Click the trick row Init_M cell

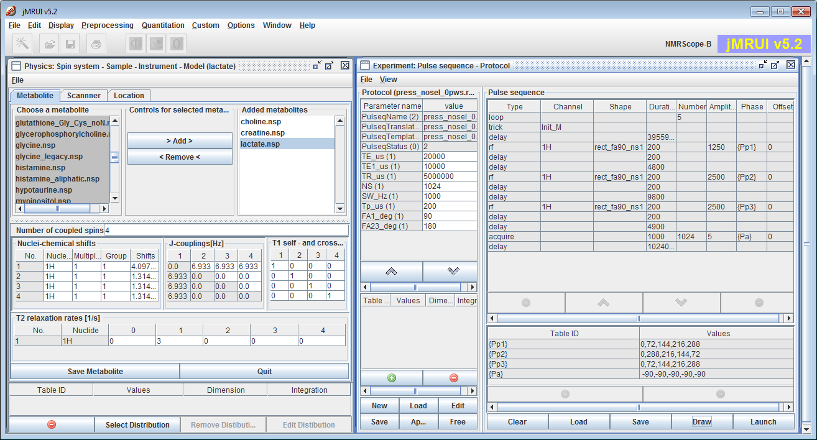click(567, 127)
